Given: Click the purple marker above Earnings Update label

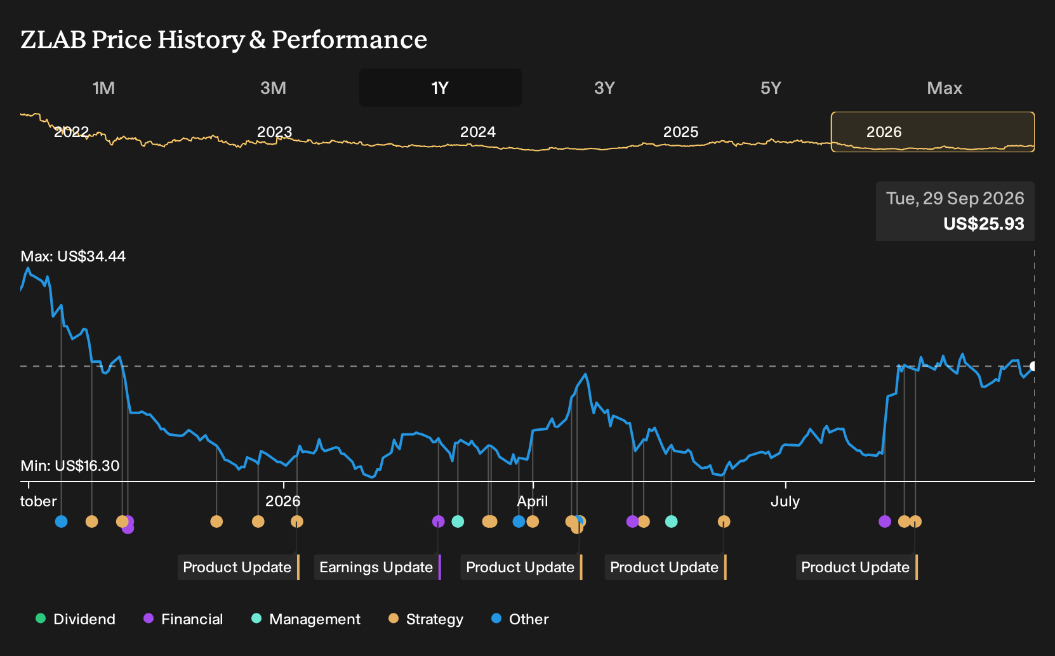Looking at the screenshot, I should pyautogui.click(x=438, y=522).
